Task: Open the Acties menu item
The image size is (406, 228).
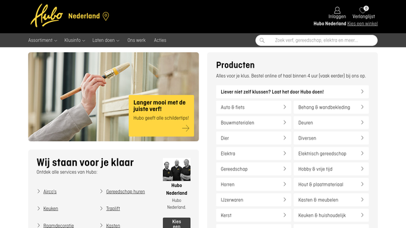Action: click(x=160, y=40)
